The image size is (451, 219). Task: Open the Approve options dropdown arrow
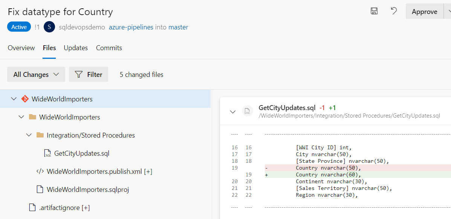[x=448, y=11]
